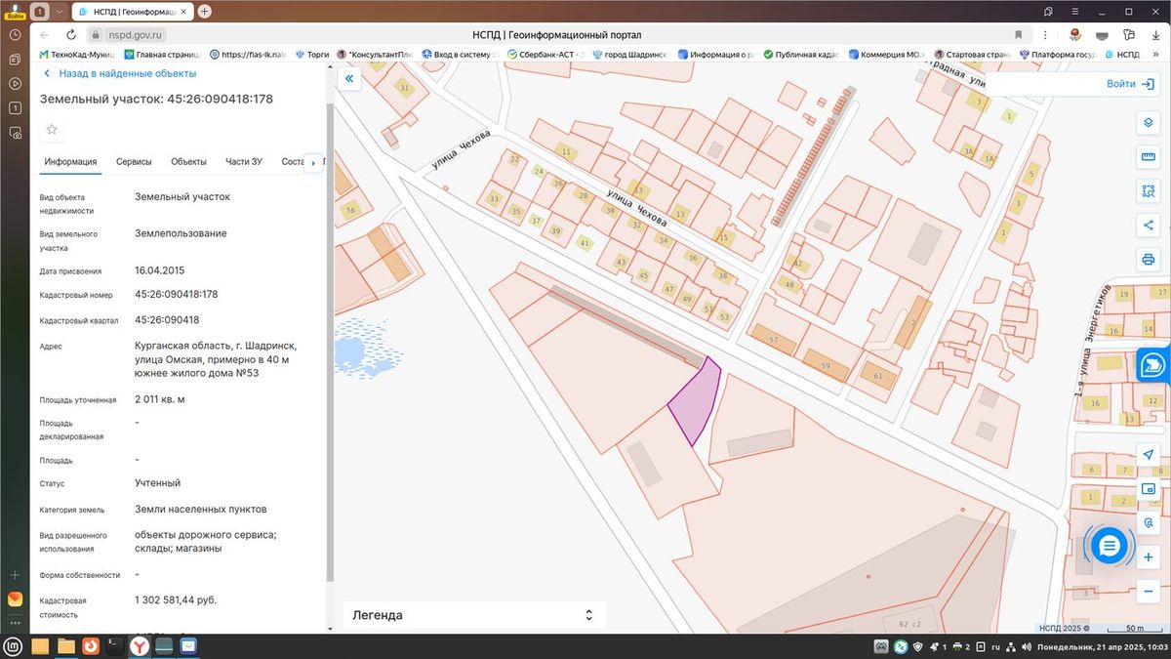Open the chat assistant bubble

pyautogui.click(x=1110, y=546)
